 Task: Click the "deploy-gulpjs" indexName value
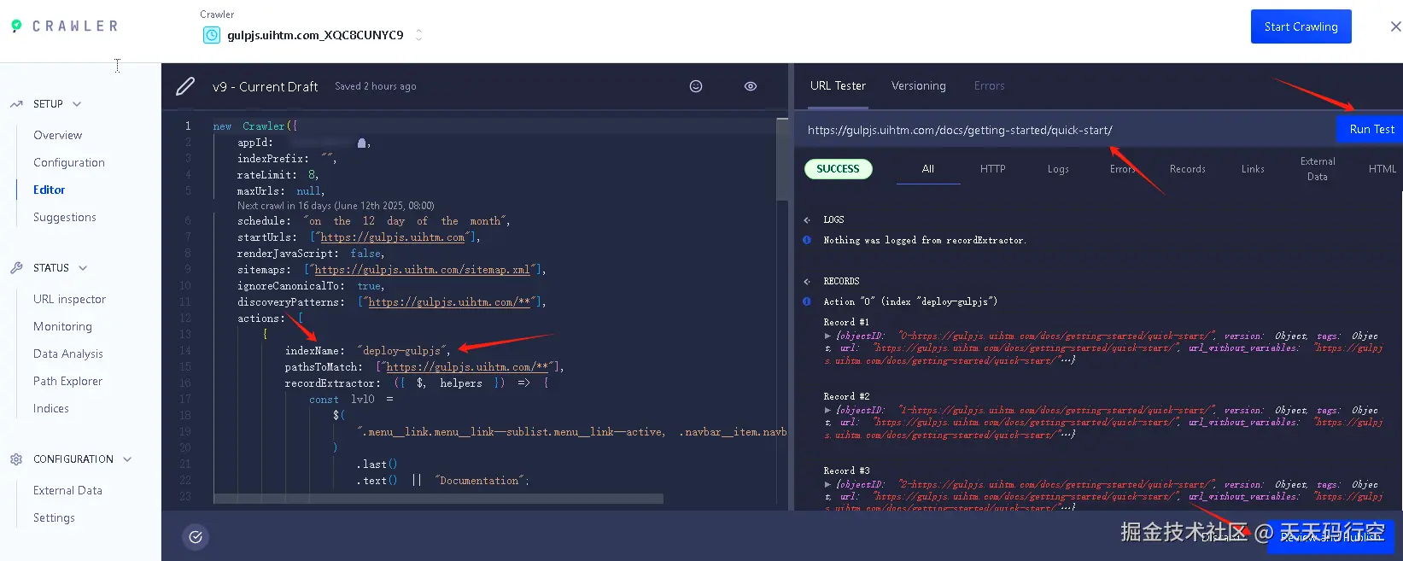pos(401,351)
